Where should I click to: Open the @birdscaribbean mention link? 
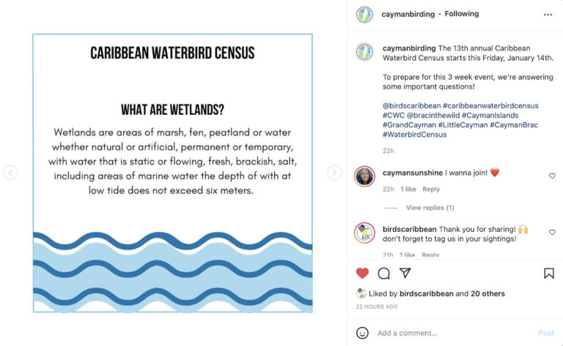pyautogui.click(x=411, y=105)
